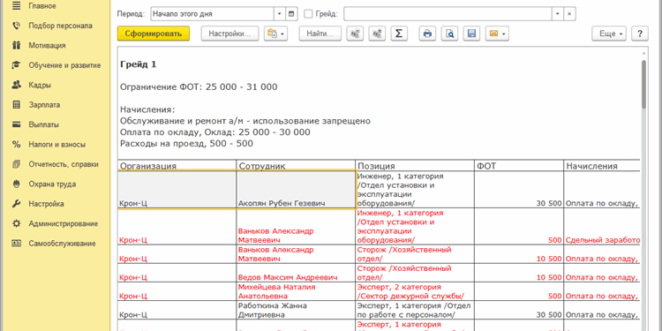Screen dimensions: 662x331
Task: Click the Сотрудник column header
Action: pos(296,166)
